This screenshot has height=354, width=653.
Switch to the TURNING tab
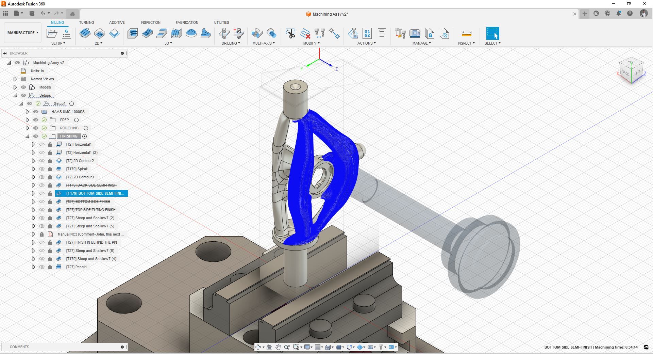click(86, 22)
